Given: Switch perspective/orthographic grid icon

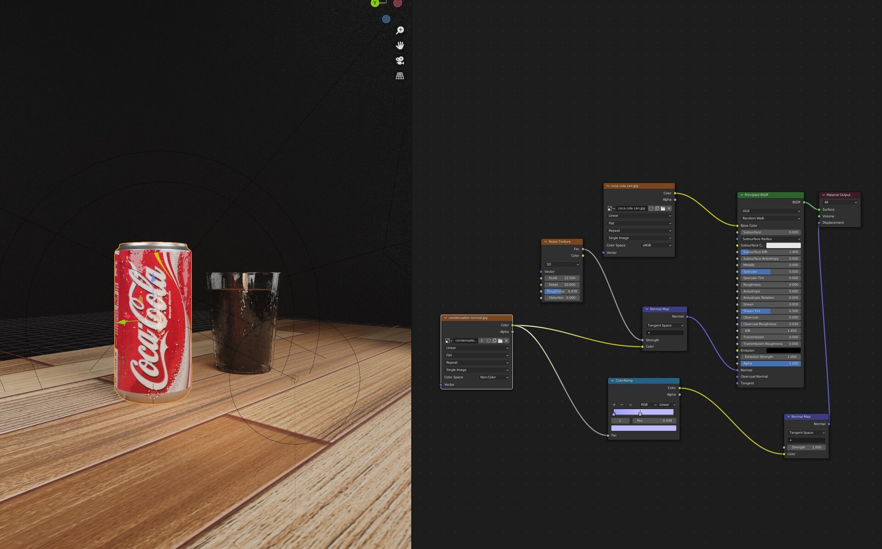Looking at the screenshot, I should click(x=400, y=76).
